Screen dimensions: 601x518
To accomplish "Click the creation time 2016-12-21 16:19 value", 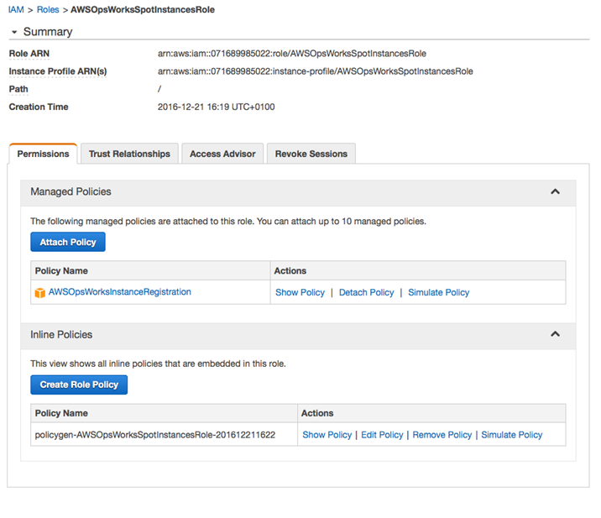I will 217,107.
